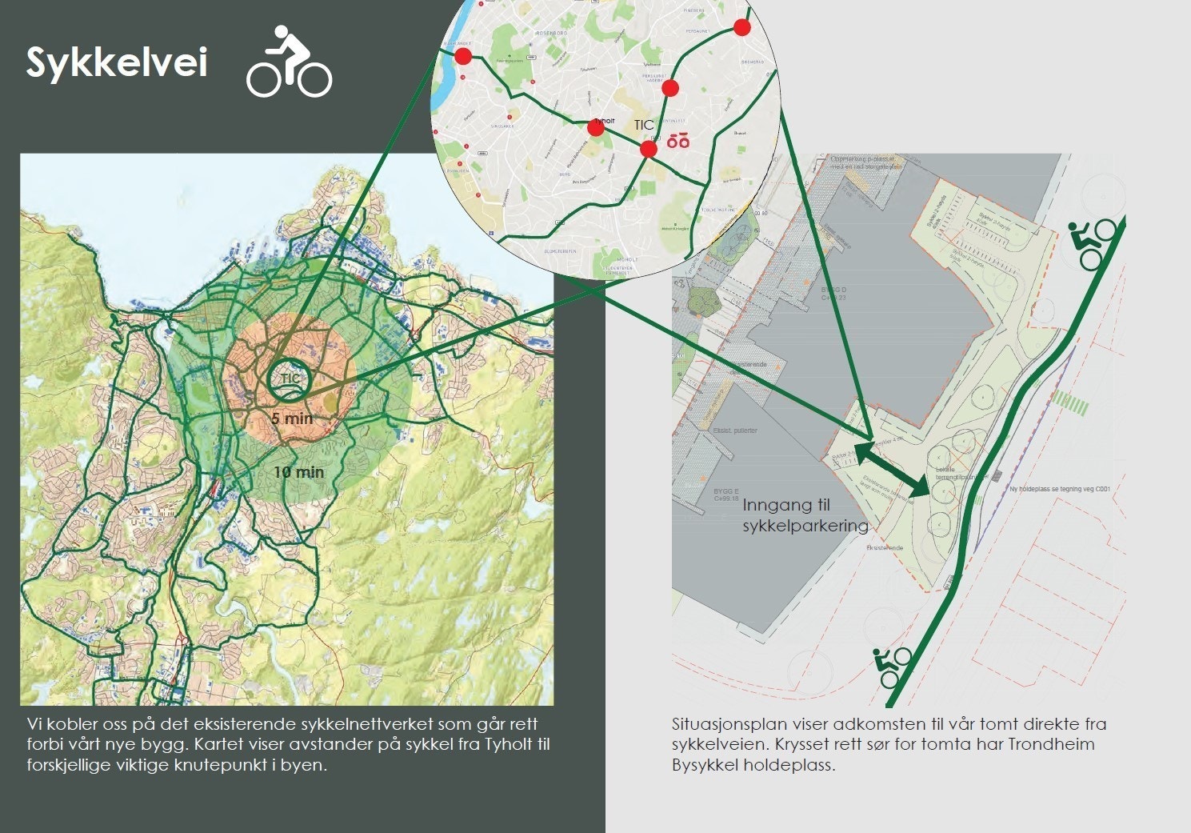1191x833 pixels.
Task: Click the white cyclist icon beside the Sykkelvei title
Action: coord(289,62)
